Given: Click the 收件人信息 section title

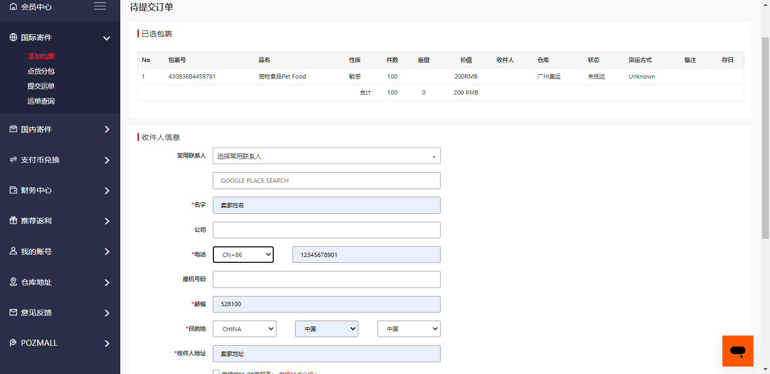Looking at the screenshot, I should point(160,137).
